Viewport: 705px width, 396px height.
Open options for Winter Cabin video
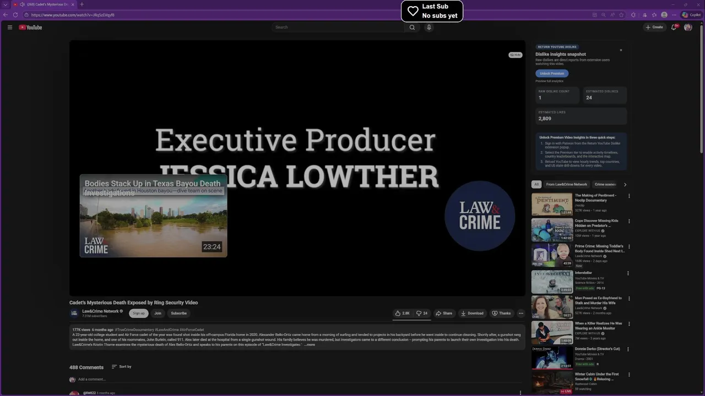coord(629,375)
